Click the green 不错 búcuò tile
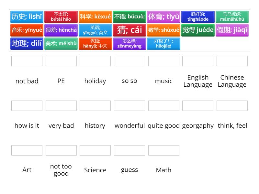Viewport: 259px width, 194px height. pos(129,17)
